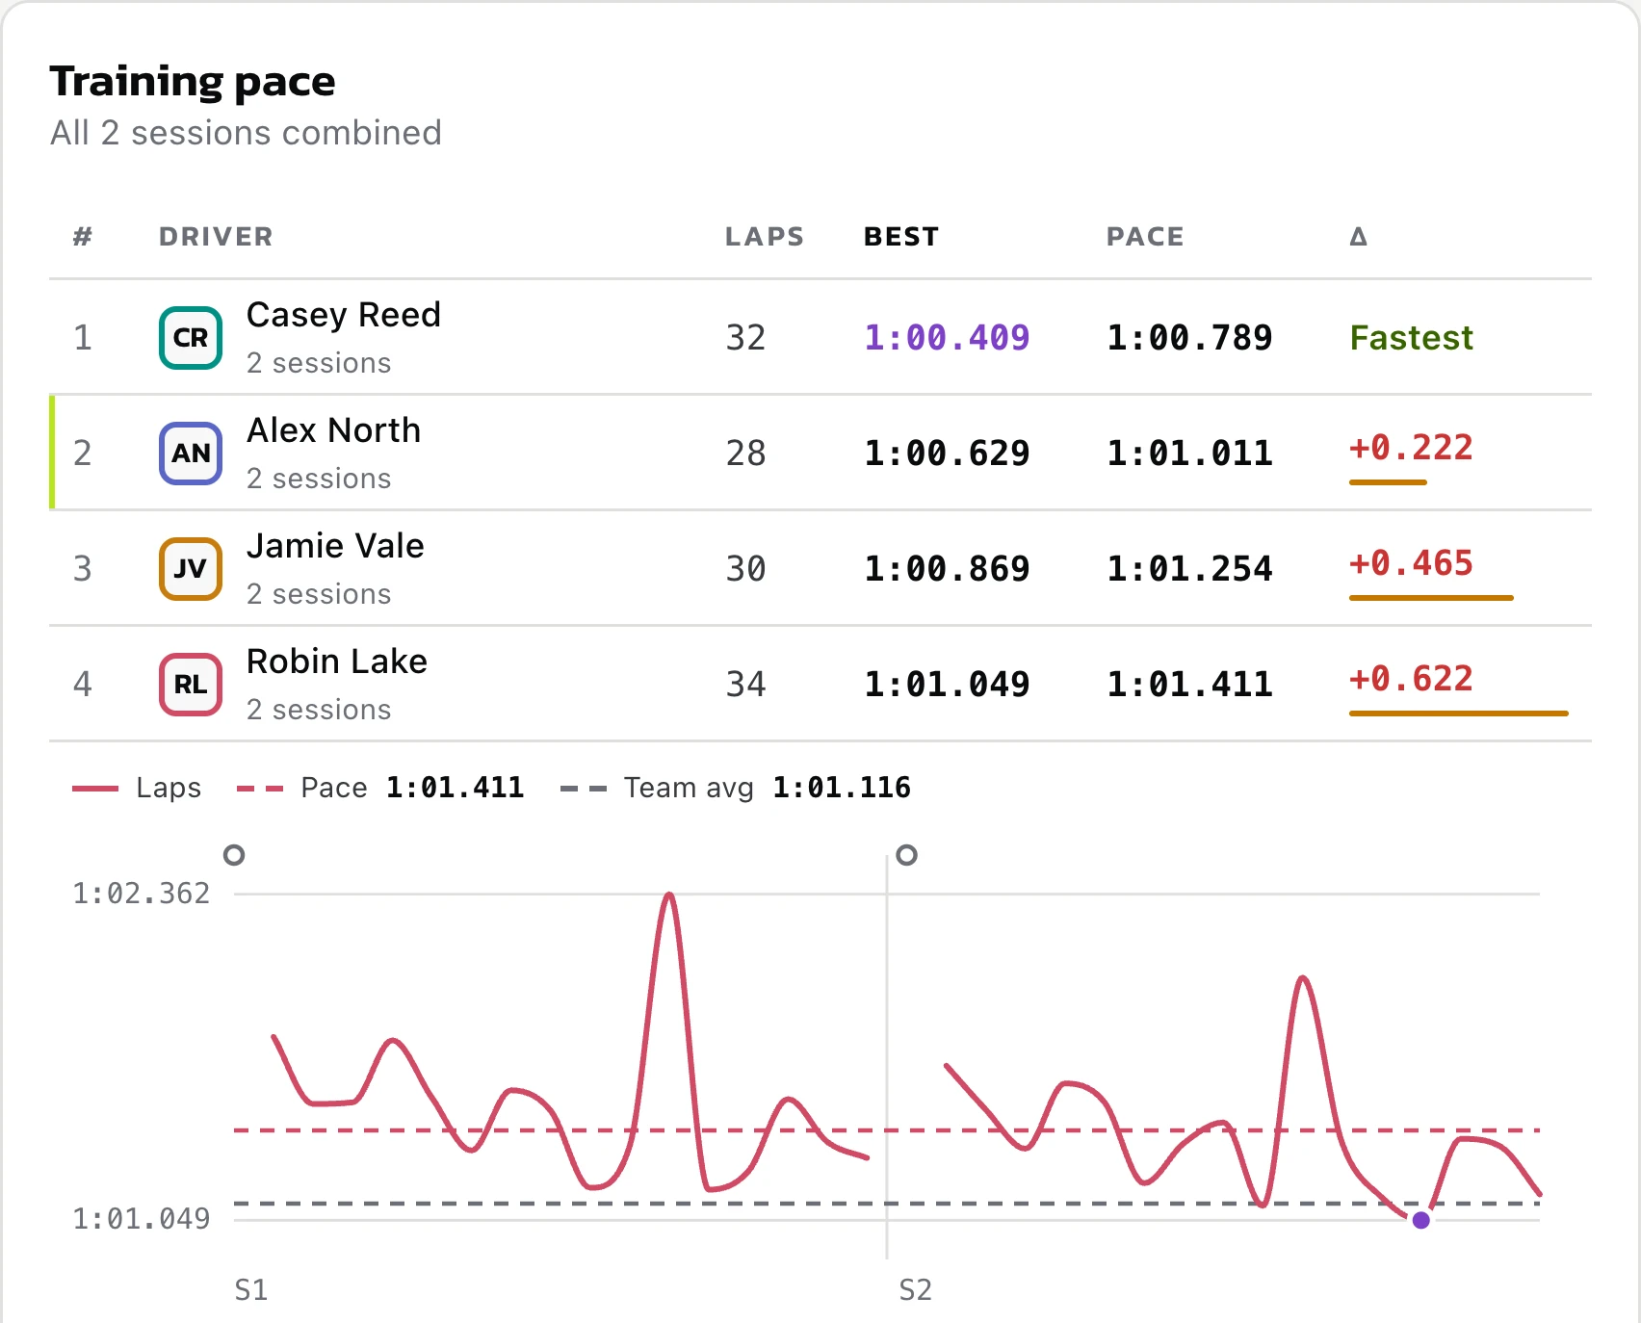Select the Jamie Vale driver name

pyautogui.click(x=335, y=546)
